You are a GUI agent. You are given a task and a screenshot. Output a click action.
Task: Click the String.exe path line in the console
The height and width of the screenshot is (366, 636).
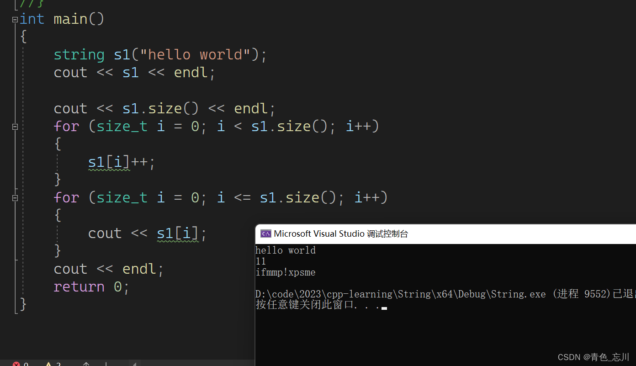coord(445,294)
